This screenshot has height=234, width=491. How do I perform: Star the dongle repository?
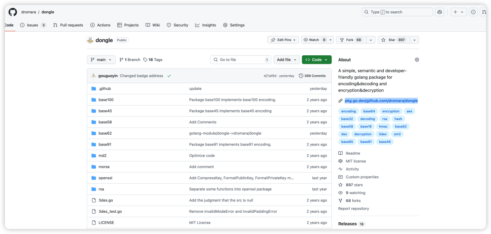393,40
